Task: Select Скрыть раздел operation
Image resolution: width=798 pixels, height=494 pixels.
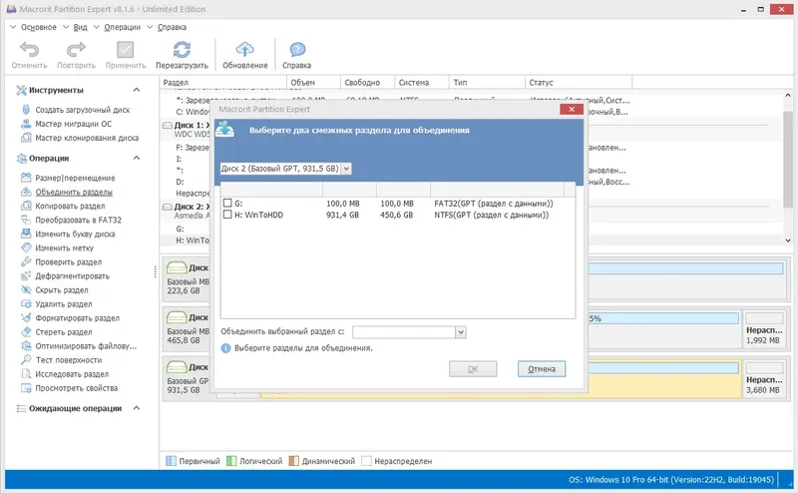Action: [x=62, y=289]
